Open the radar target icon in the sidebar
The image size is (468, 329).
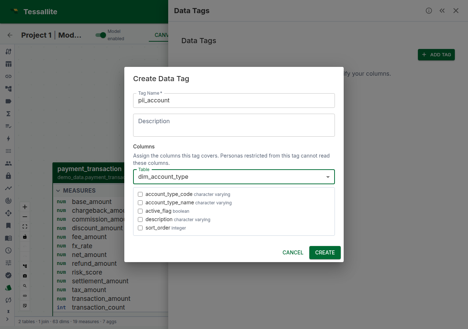8,201
